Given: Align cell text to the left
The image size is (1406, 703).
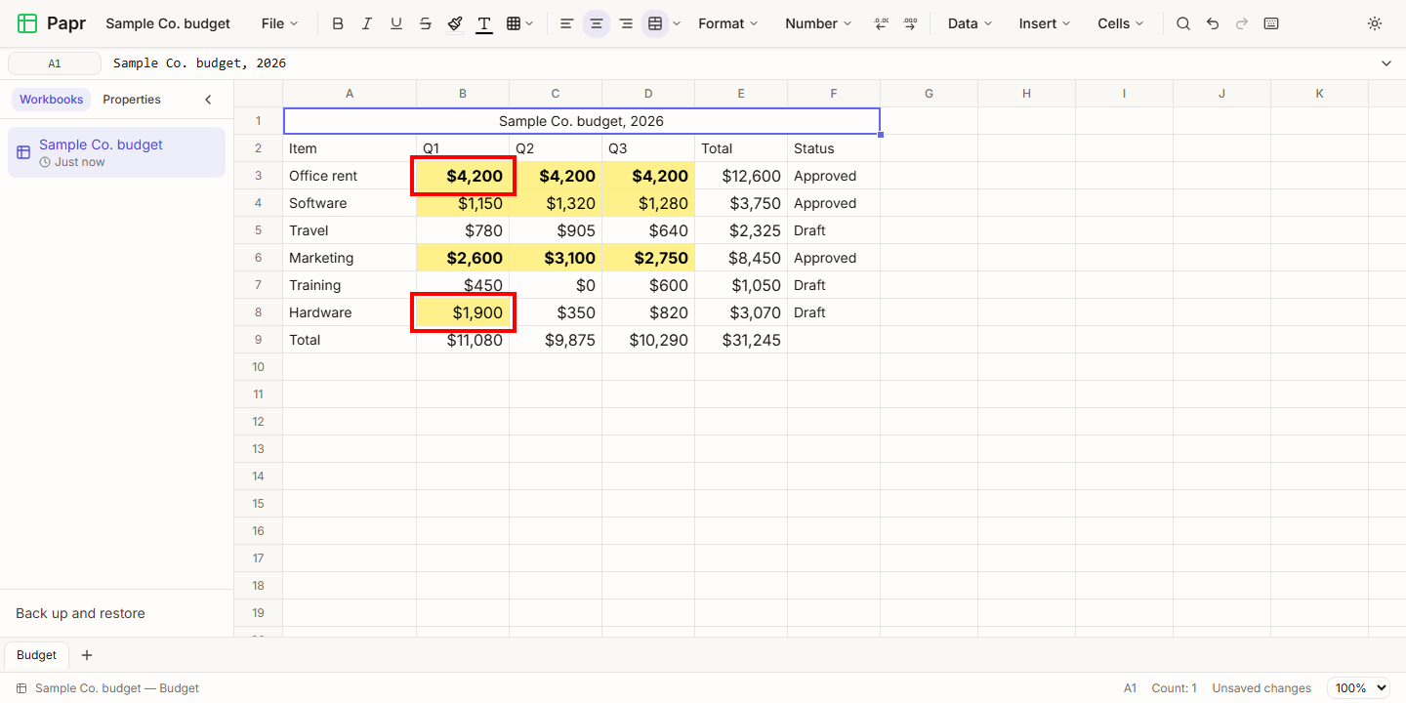Looking at the screenshot, I should 566,23.
